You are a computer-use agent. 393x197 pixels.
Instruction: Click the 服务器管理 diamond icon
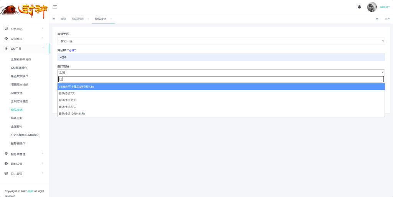(6, 154)
